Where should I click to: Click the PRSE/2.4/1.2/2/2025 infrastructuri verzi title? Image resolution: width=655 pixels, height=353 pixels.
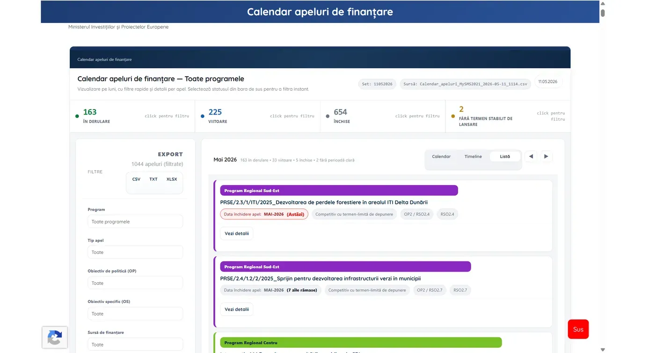pyautogui.click(x=320, y=278)
